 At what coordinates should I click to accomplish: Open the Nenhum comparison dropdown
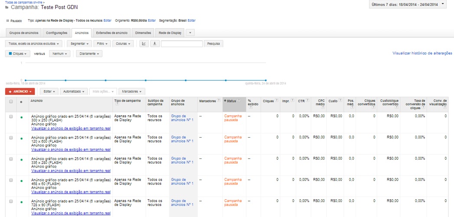tap(60, 54)
